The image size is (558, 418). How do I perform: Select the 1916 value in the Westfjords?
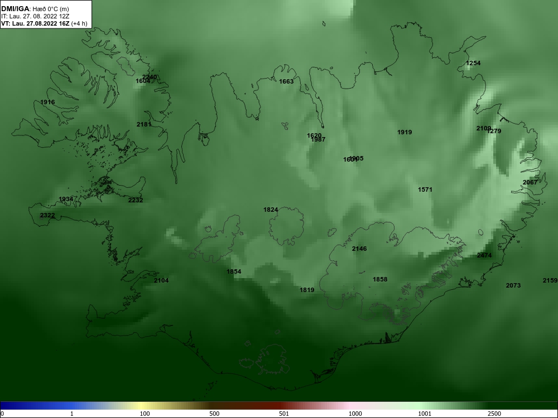tap(47, 103)
